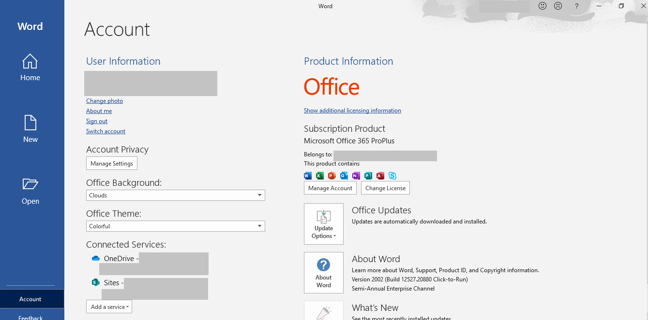
Task: Send a smile feedback icon
Action: point(543,6)
